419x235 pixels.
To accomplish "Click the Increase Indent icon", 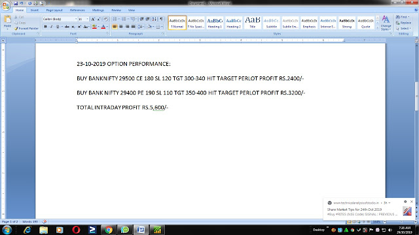I will pos(148,19).
